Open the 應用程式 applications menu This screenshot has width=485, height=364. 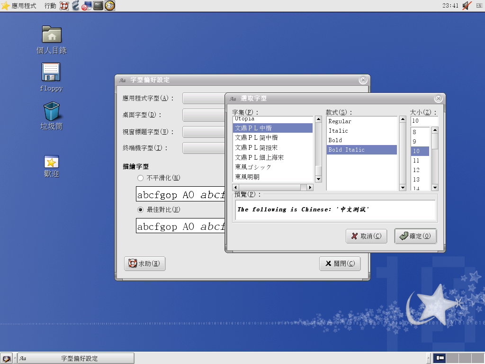19,6
